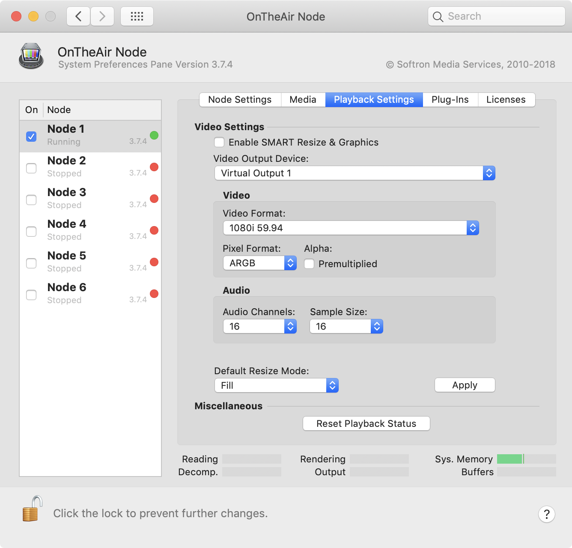
Task: Select Node 4 row in list
Action: pos(90,232)
